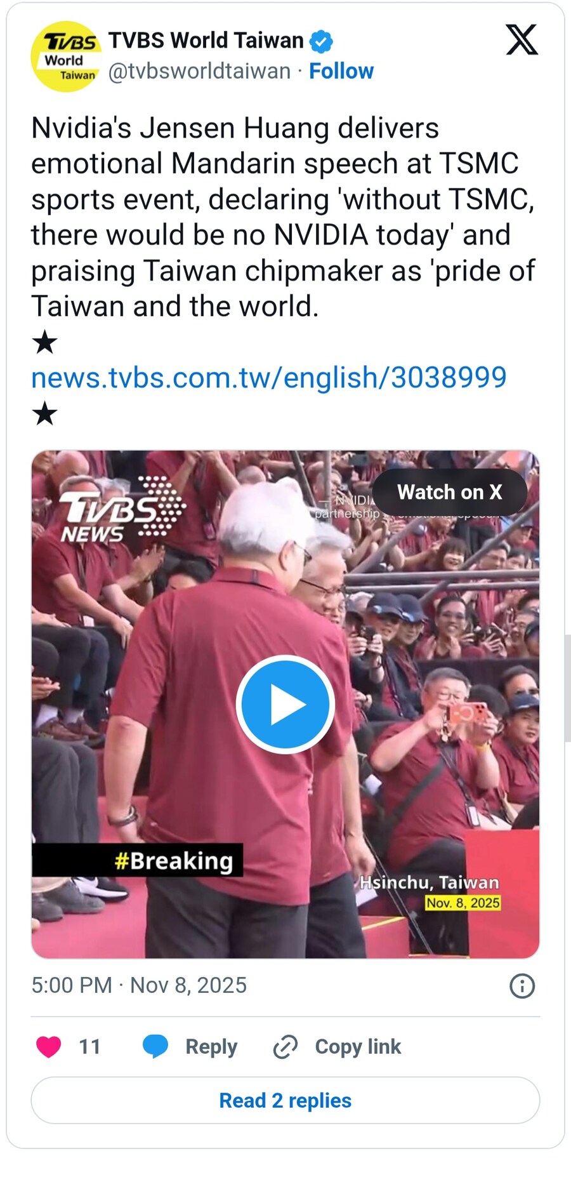The width and height of the screenshot is (571, 1177).
Task: Click the blue verified badge
Action: click(321, 41)
